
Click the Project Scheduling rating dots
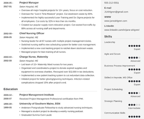point(134,93)
